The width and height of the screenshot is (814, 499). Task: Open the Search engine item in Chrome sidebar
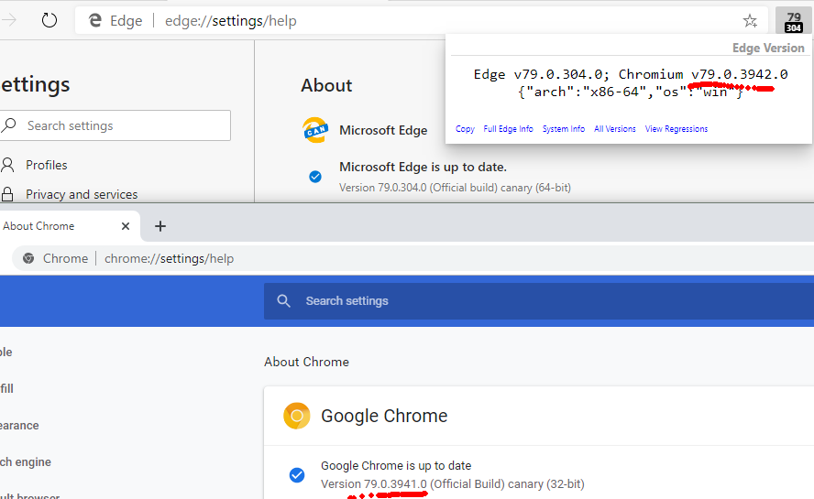point(26,461)
